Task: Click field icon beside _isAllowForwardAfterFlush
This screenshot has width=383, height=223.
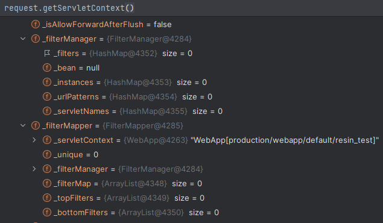Action: coord(36,24)
